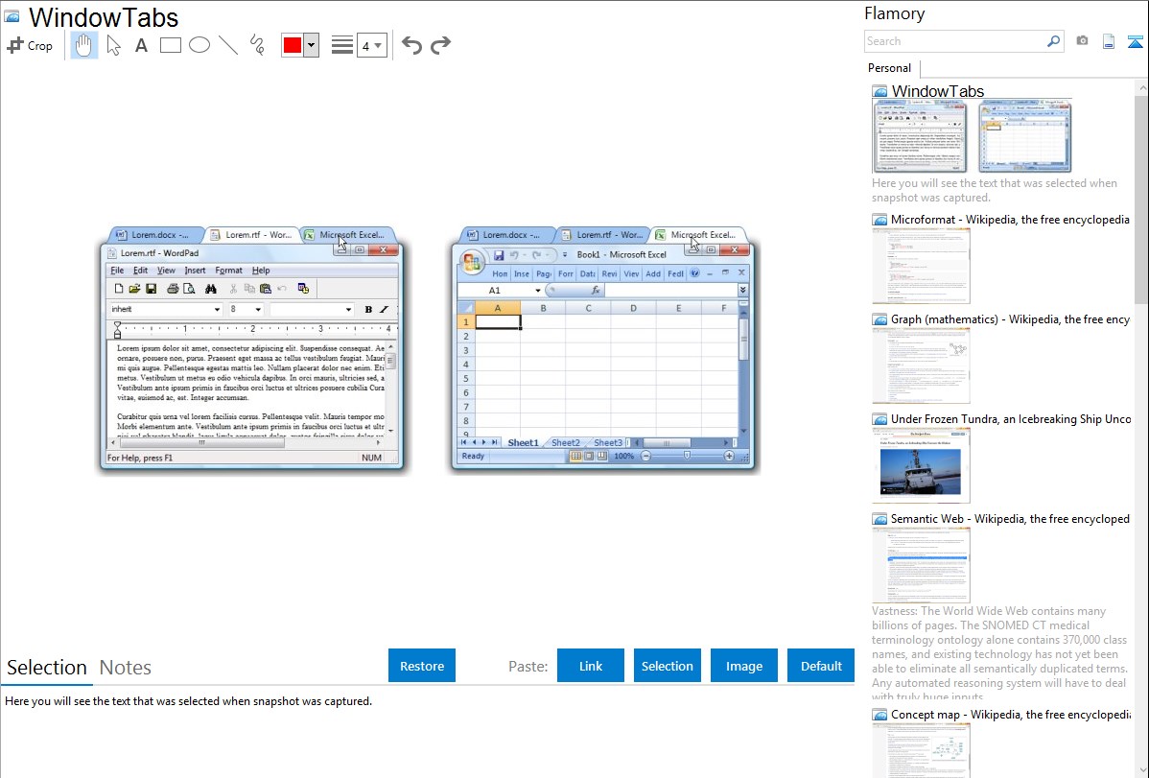Choose the straight line tool
This screenshot has width=1149, height=778.
click(x=228, y=45)
